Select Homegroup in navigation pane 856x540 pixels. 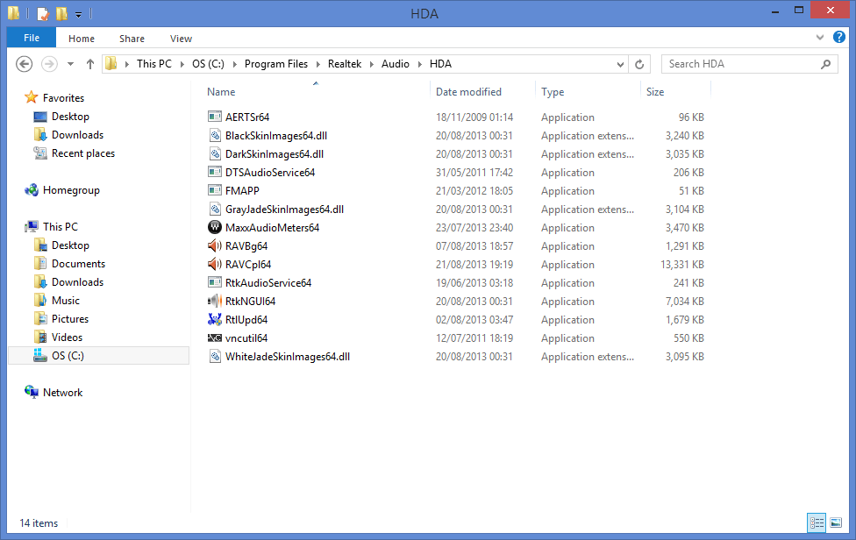tap(71, 190)
